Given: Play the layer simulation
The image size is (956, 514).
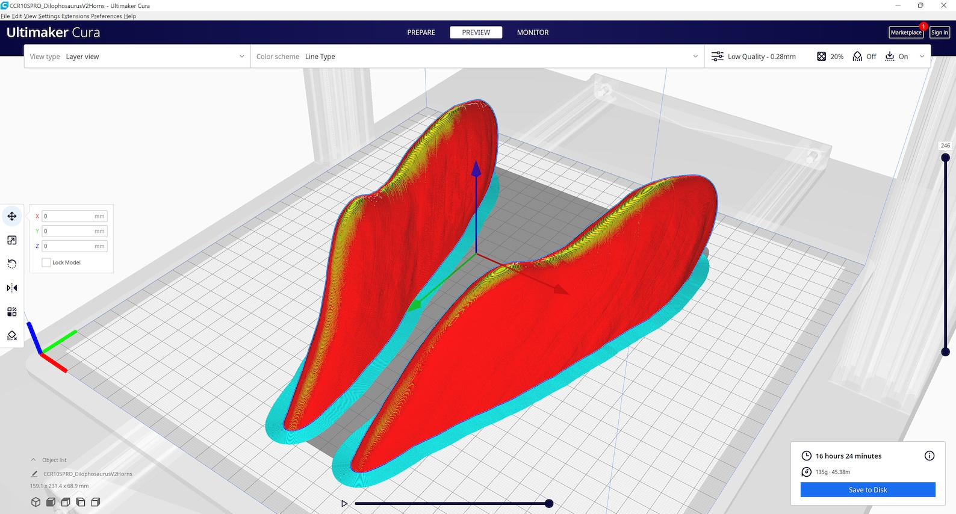Looking at the screenshot, I should tap(344, 503).
